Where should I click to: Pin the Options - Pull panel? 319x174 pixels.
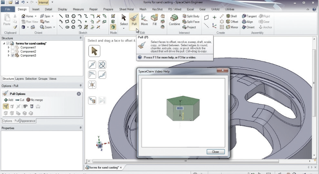pyautogui.click(x=81, y=86)
